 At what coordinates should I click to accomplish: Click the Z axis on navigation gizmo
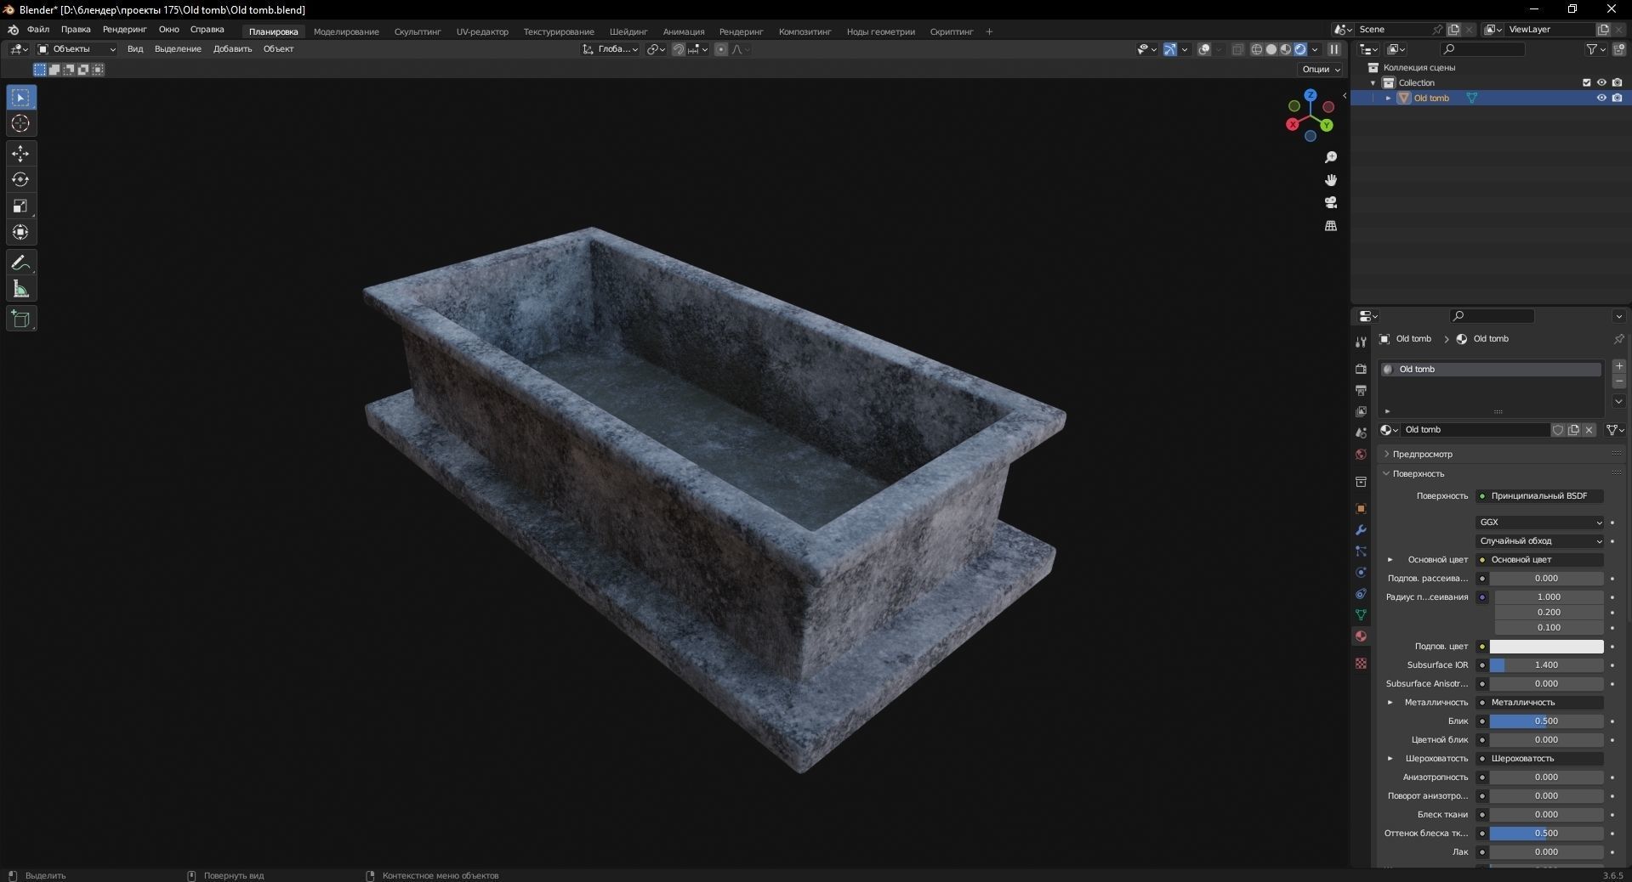(1311, 94)
